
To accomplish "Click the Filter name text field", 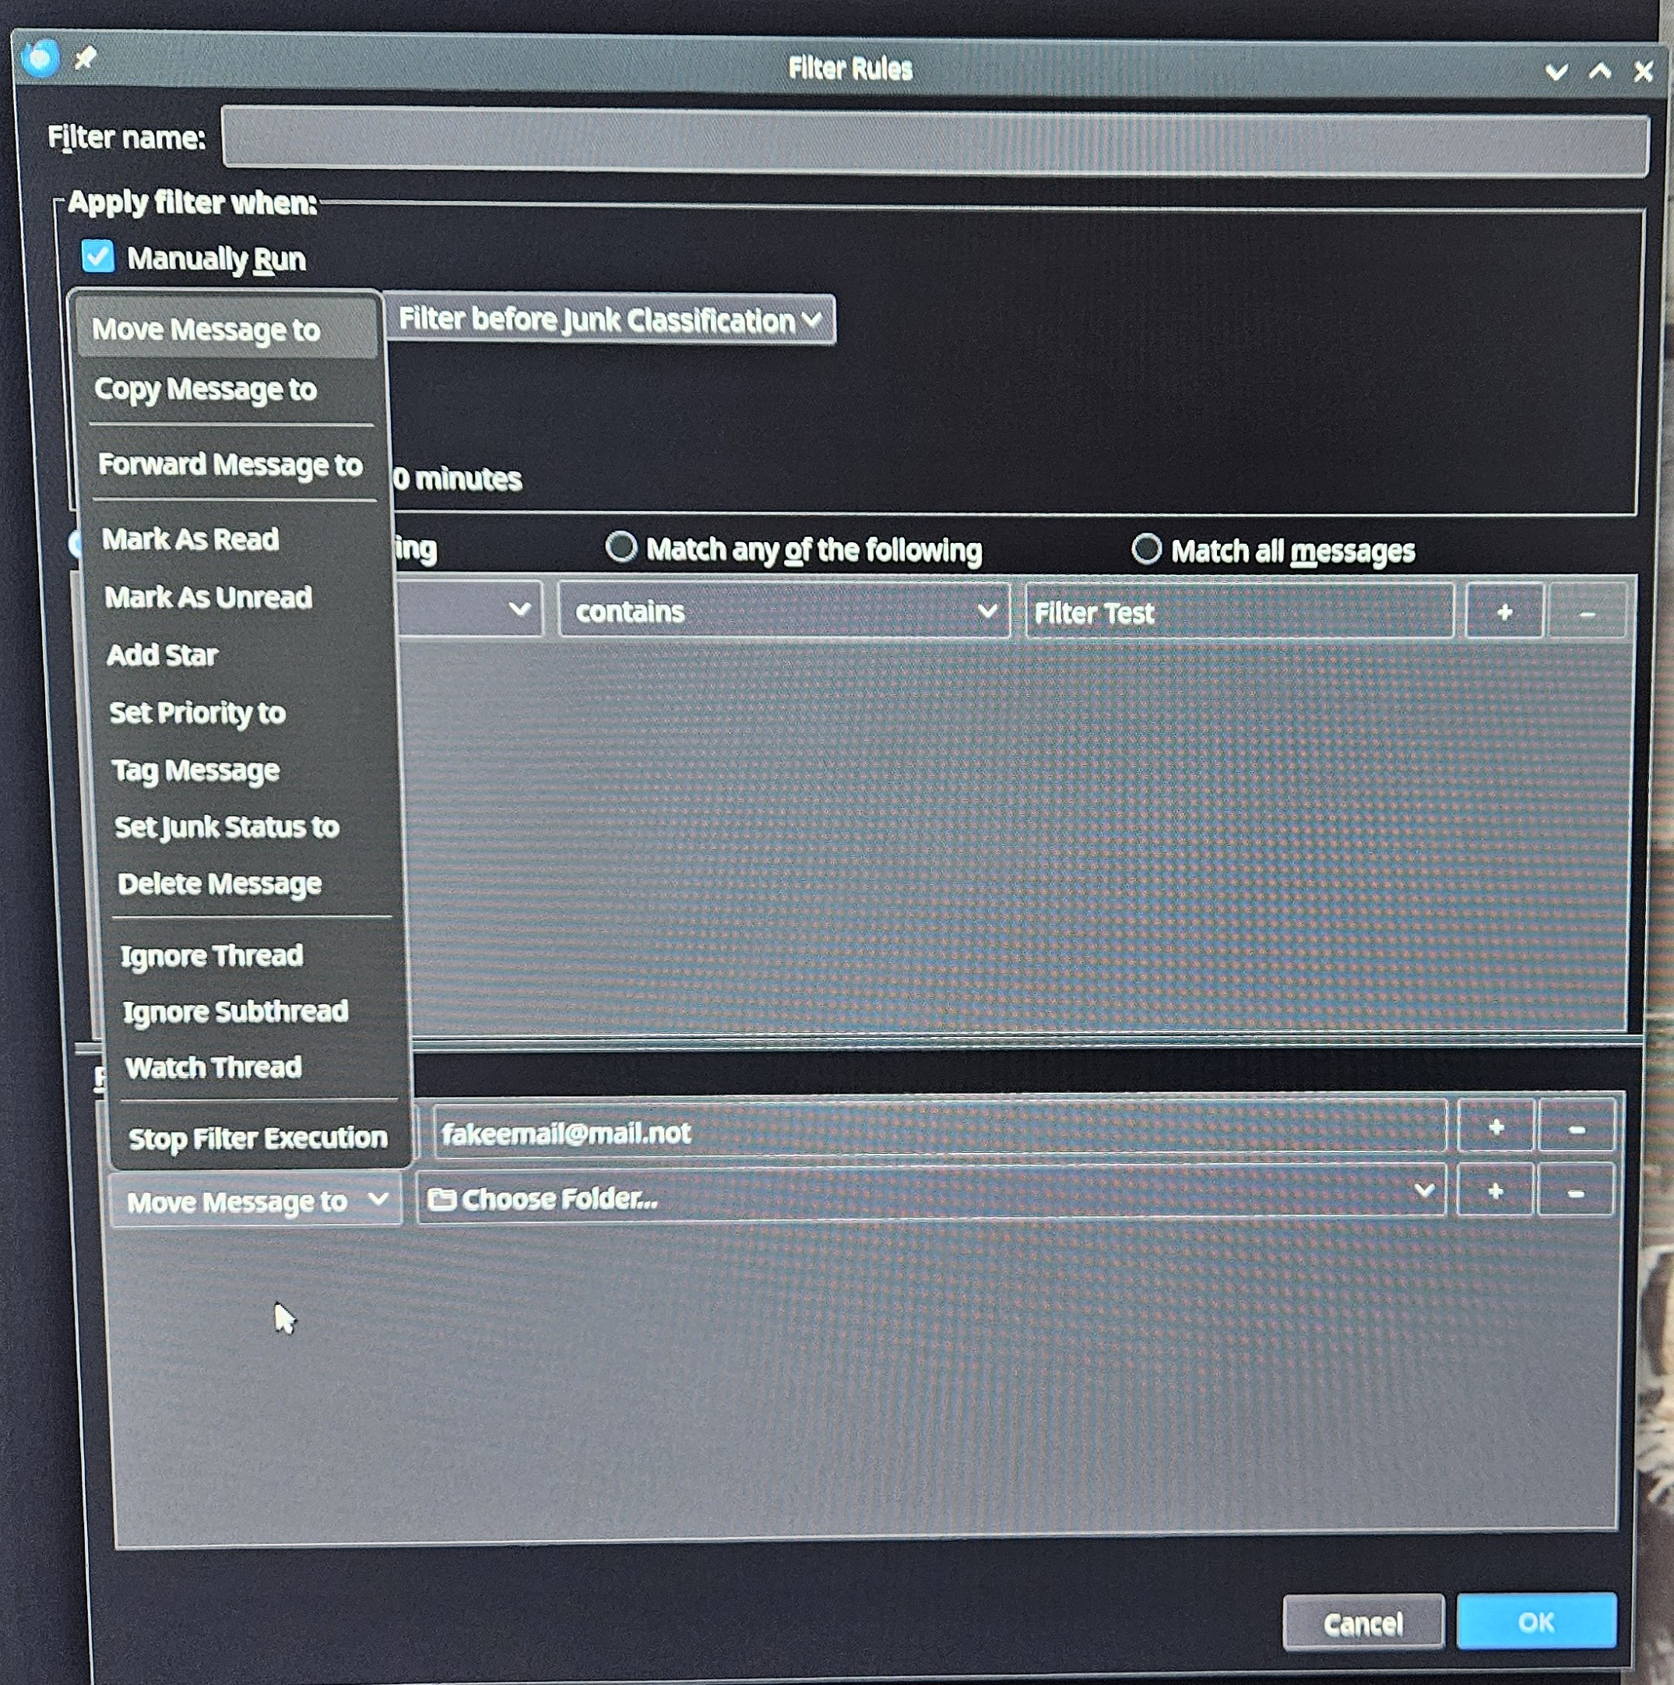I will 934,139.
